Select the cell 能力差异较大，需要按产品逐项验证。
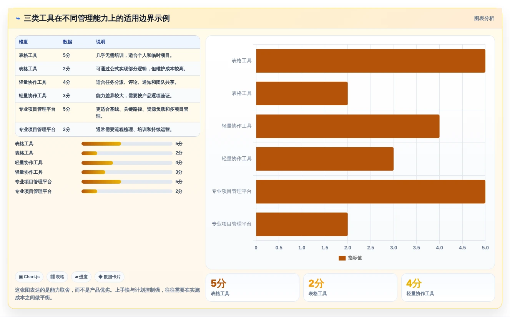The width and height of the screenshot is (510, 317). click(x=146, y=96)
